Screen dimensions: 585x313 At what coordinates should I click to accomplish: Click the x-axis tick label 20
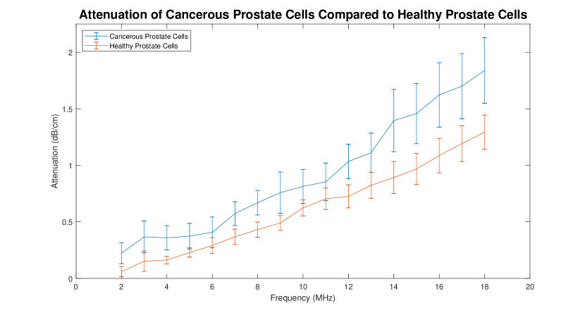(x=530, y=287)
